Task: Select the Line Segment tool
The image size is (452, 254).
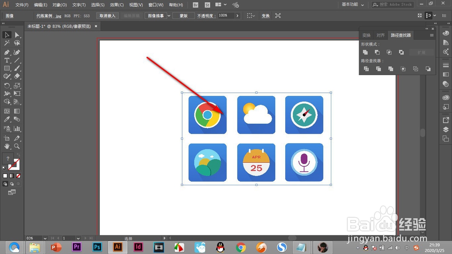Action: click(x=17, y=60)
